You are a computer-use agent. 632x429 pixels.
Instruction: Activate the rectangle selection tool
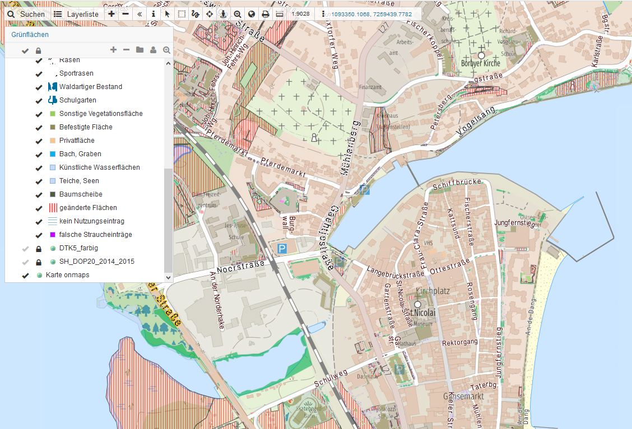click(182, 14)
